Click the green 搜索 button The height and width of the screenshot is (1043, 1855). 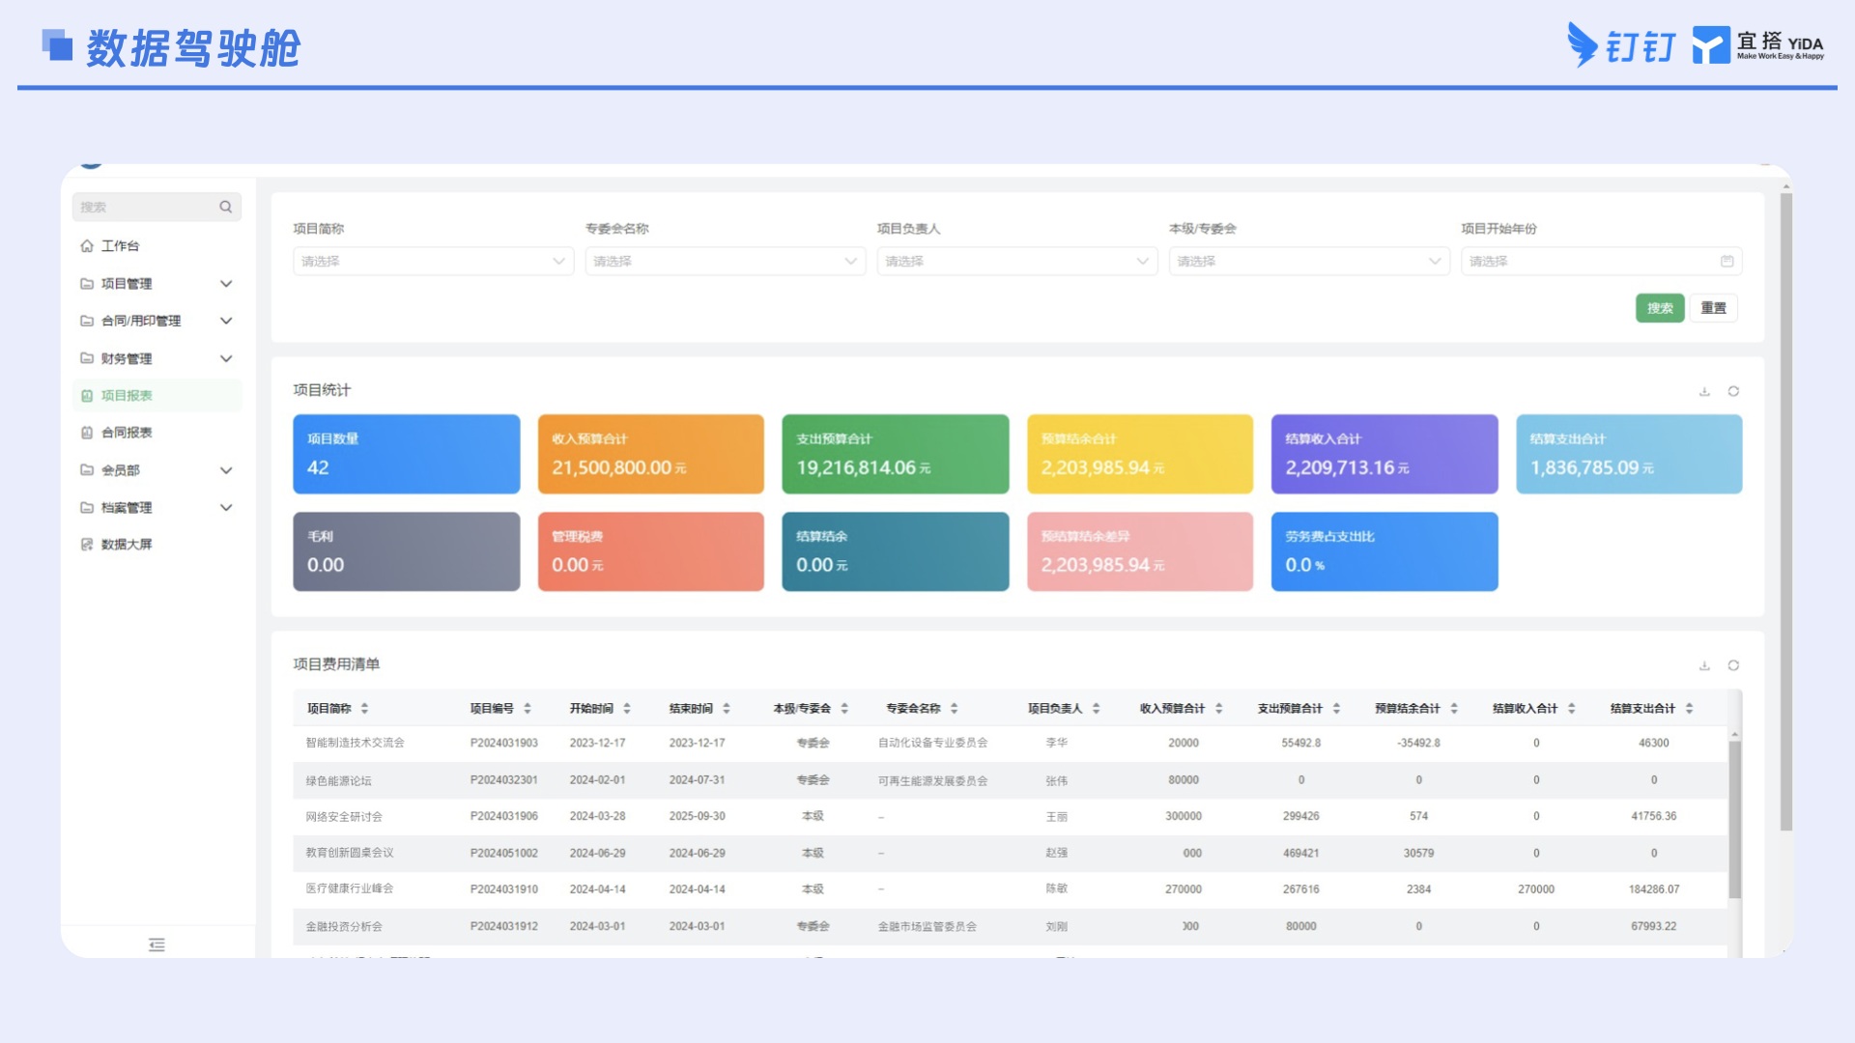click(1660, 308)
